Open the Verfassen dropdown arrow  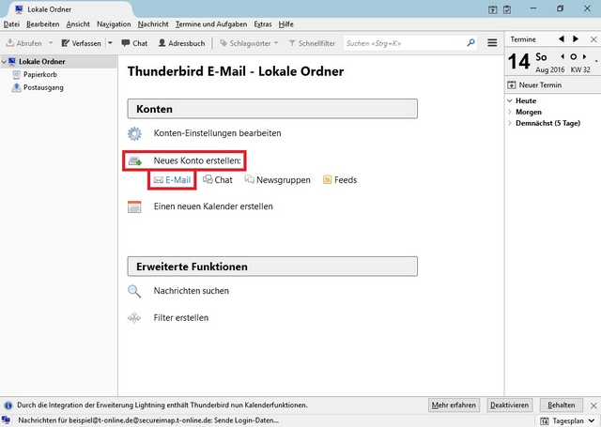point(110,43)
